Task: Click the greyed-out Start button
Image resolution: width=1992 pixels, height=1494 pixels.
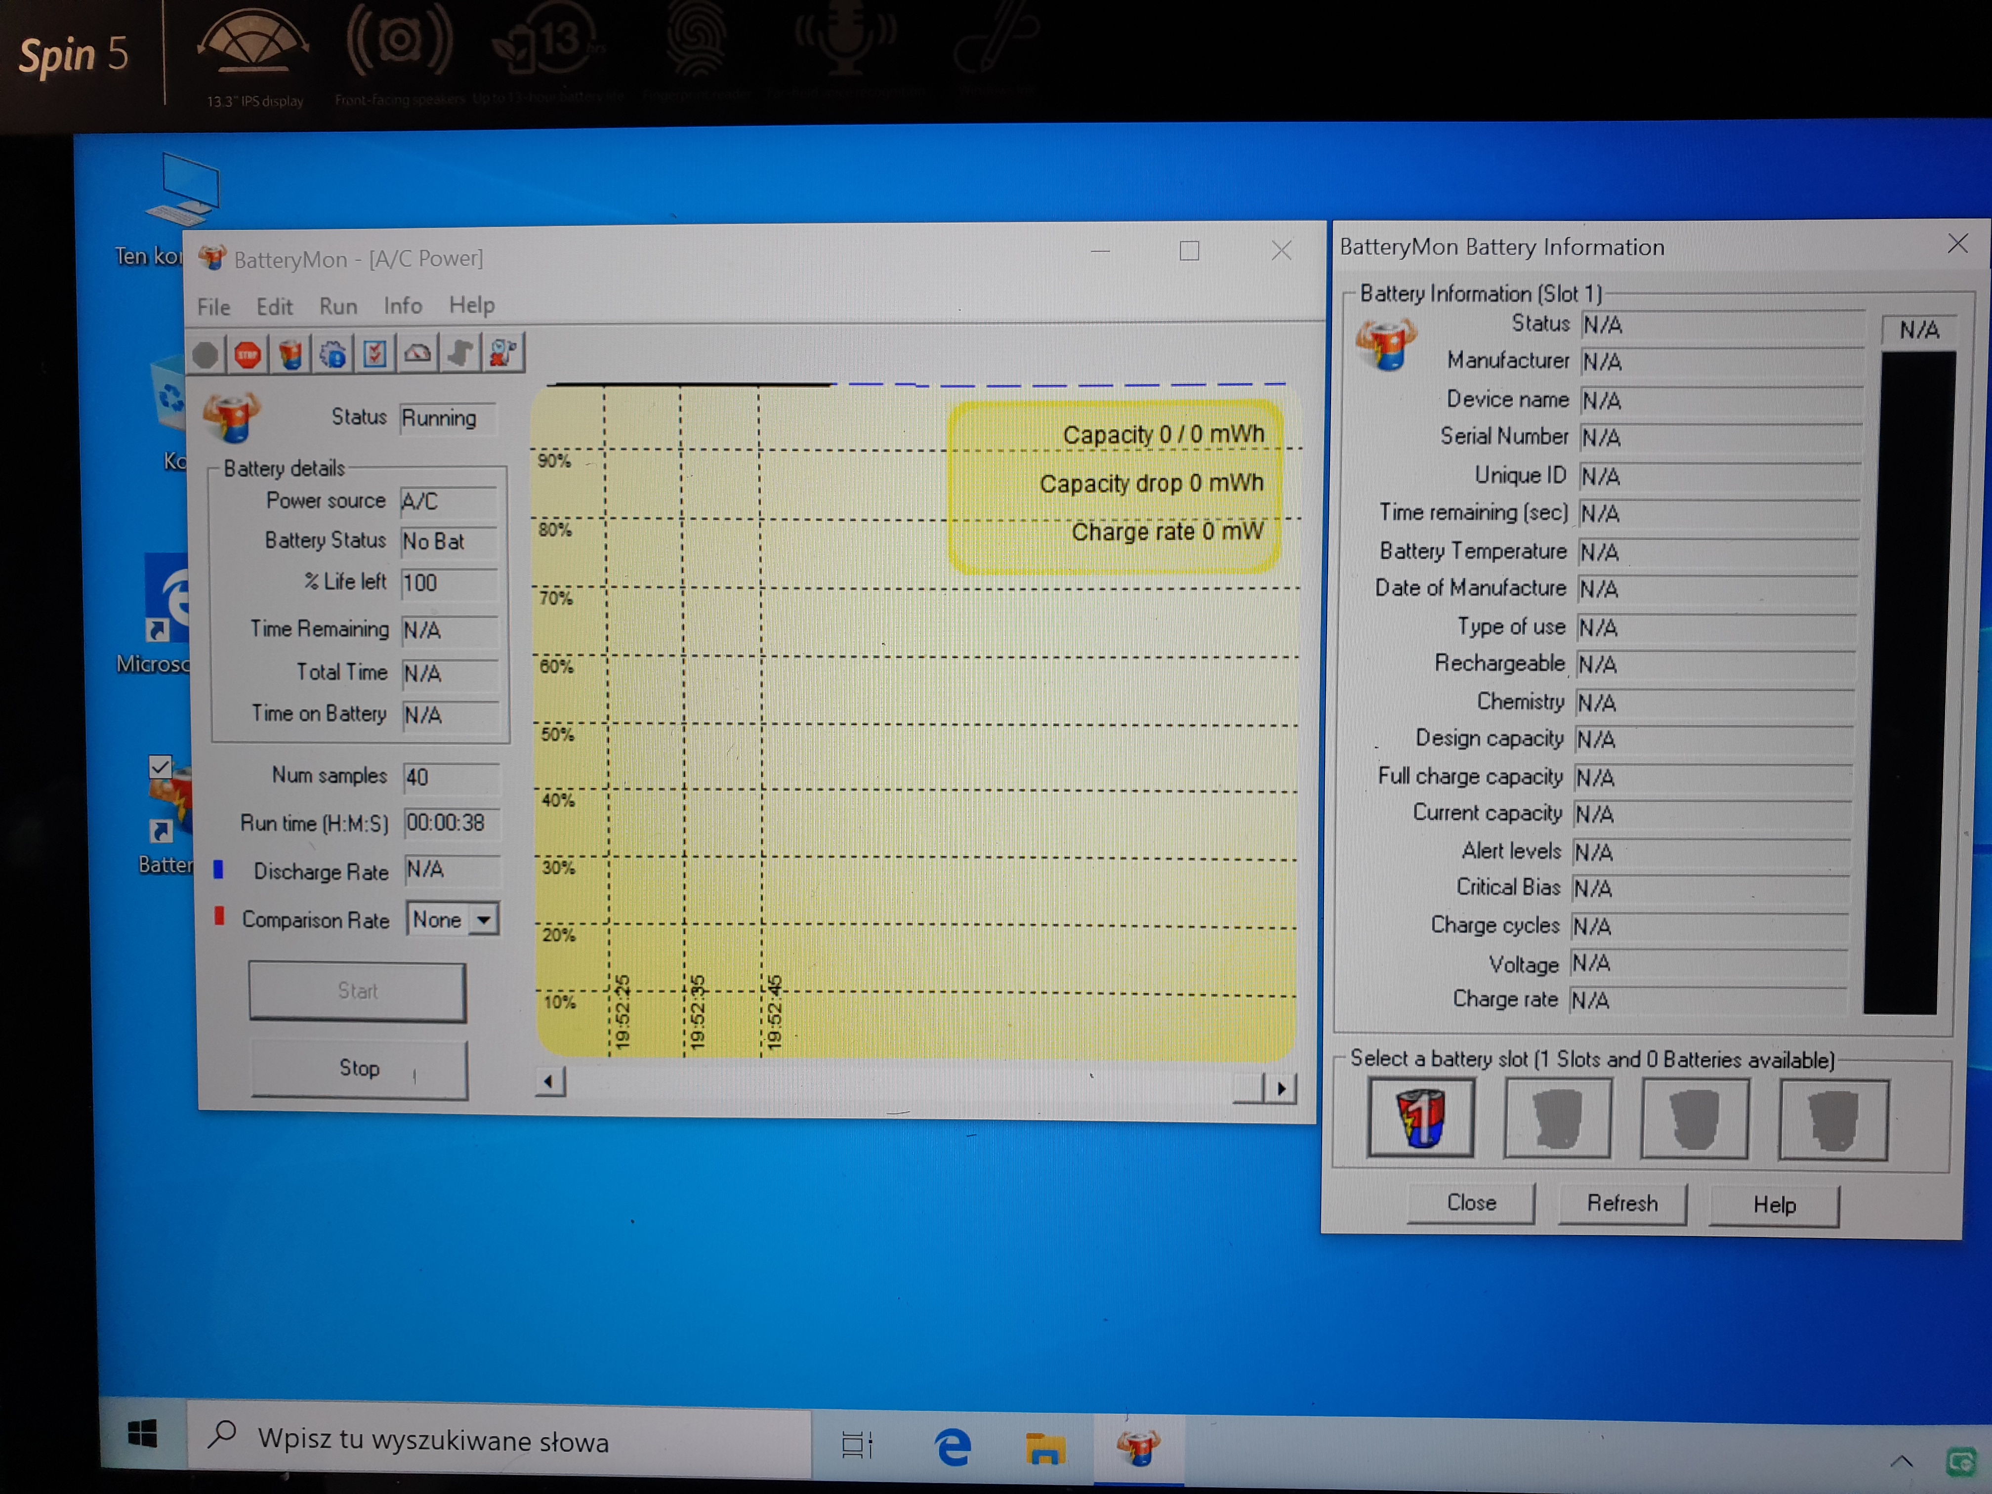Action: (358, 992)
